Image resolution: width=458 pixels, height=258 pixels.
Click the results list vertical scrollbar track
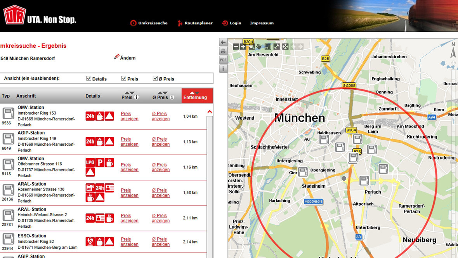click(210, 187)
